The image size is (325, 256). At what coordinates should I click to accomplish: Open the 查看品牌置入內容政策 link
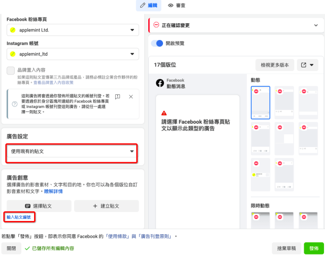coord(53,83)
